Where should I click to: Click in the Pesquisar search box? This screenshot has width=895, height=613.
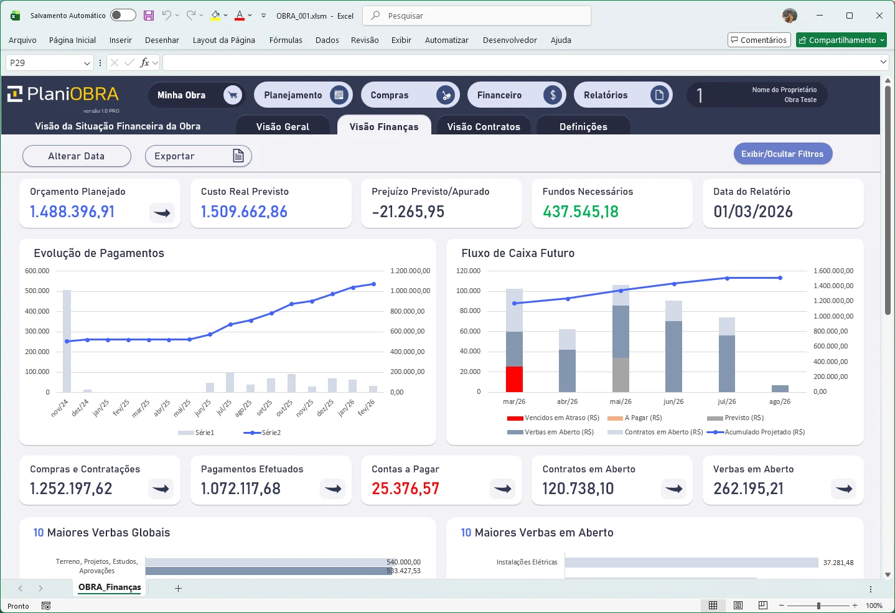pyautogui.click(x=477, y=16)
